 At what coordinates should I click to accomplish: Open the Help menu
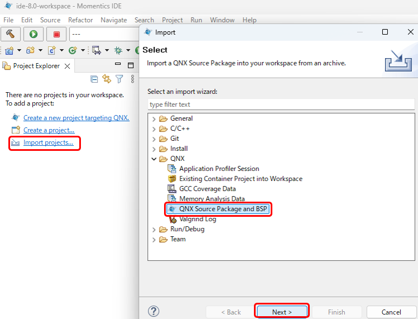click(249, 20)
